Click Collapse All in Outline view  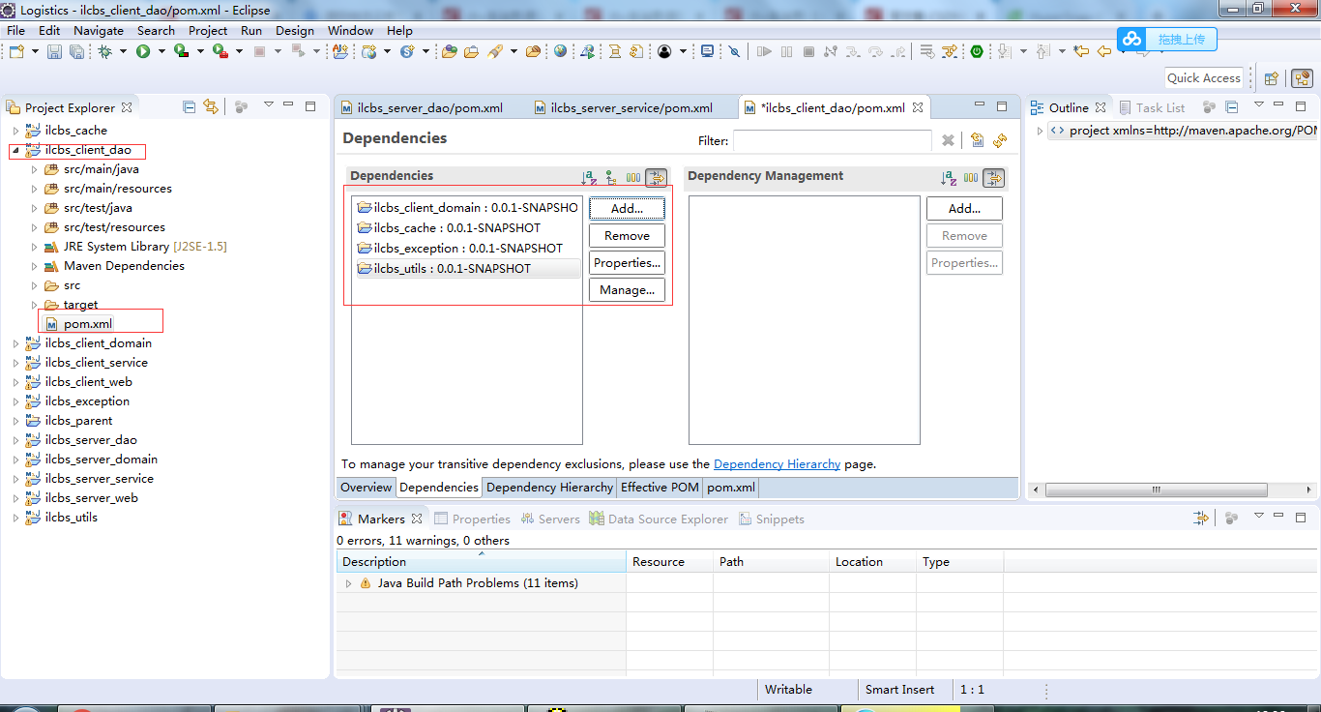pos(1232,106)
